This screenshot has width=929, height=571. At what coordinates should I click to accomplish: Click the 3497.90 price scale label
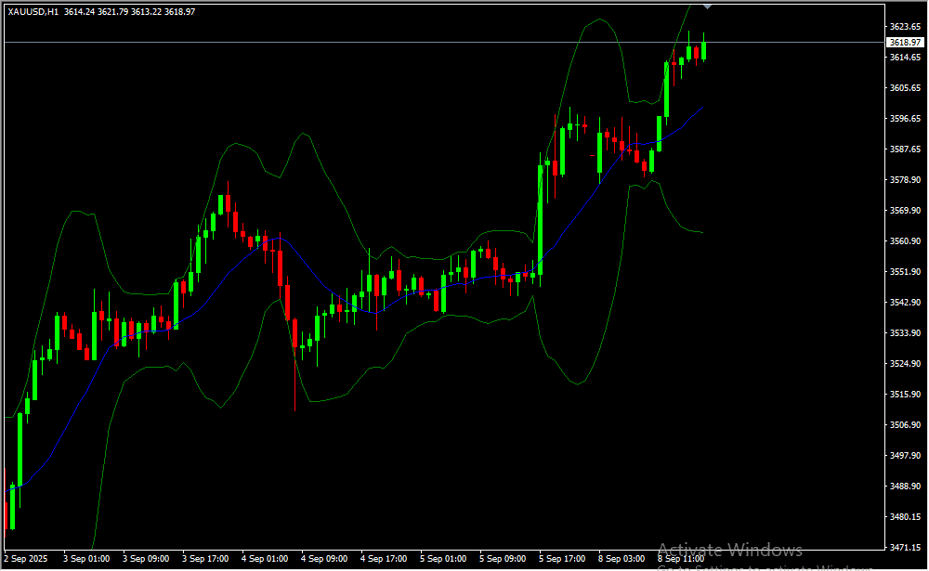pyautogui.click(x=904, y=456)
